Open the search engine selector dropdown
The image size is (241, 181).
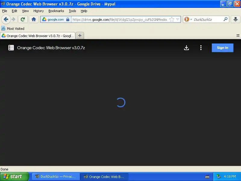tap(191, 19)
